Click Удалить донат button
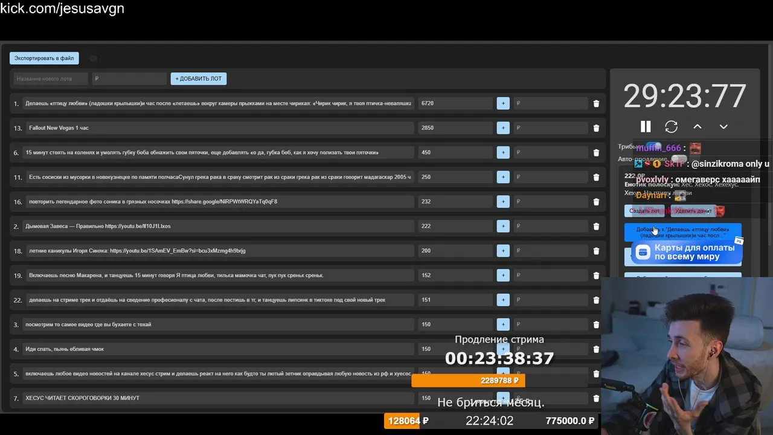The width and height of the screenshot is (773, 435). (x=693, y=211)
